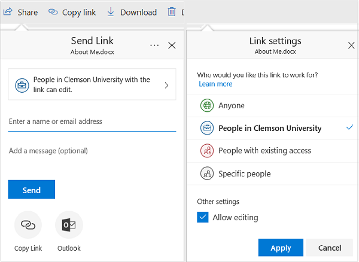The image size is (359, 262).
Task: Click the Other settings heading
Action: tap(218, 202)
